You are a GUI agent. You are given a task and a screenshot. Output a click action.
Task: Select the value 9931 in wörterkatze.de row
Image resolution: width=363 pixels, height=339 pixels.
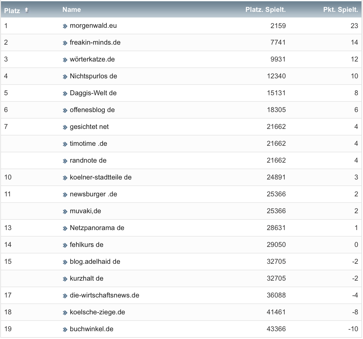278,59
